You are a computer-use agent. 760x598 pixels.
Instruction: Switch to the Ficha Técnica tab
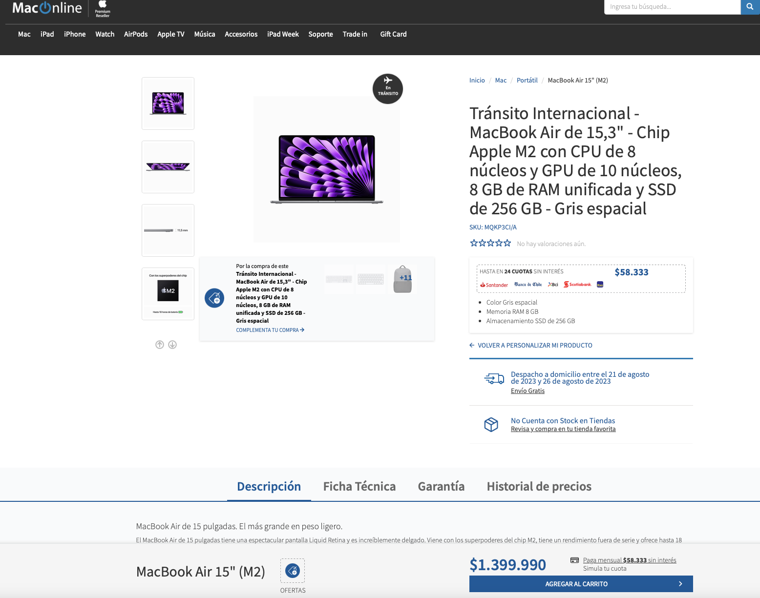[359, 487]
